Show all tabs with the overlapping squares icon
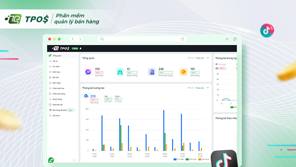This screenshot has height=167, width=296. tap(235, 39)
